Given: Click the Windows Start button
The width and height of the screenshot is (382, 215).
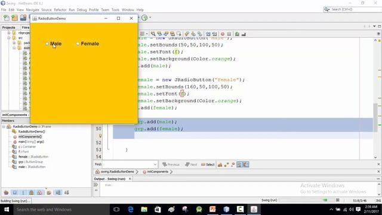Looking at the screenshot, I should [7, 210].
